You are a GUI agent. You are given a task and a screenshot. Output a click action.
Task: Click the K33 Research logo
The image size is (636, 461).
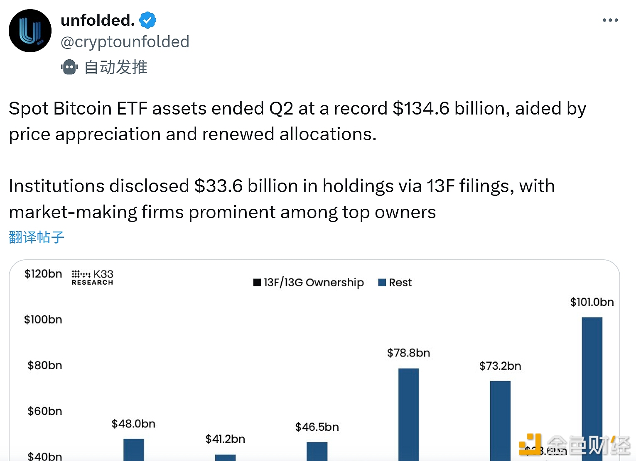click(x=92, y=278)
